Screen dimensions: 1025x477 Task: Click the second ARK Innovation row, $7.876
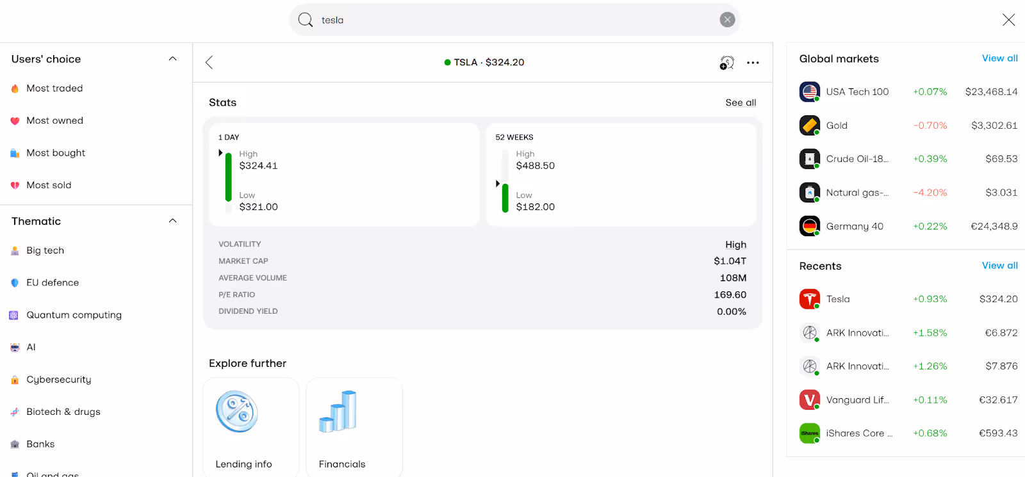908,366
